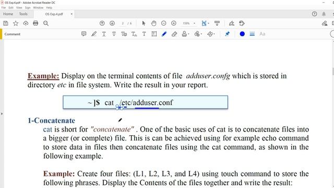Select the insert text at cursor tool
The width and height of the screenshot is (334, 188).
point(134,34)
